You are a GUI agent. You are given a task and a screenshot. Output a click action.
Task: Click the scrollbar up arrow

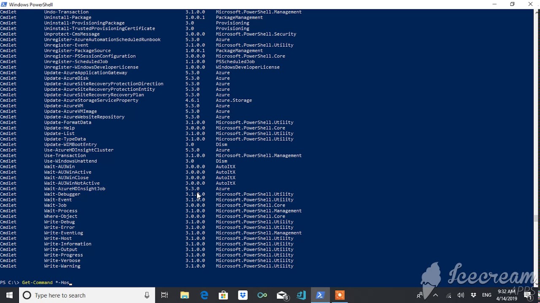pos(537,12)
